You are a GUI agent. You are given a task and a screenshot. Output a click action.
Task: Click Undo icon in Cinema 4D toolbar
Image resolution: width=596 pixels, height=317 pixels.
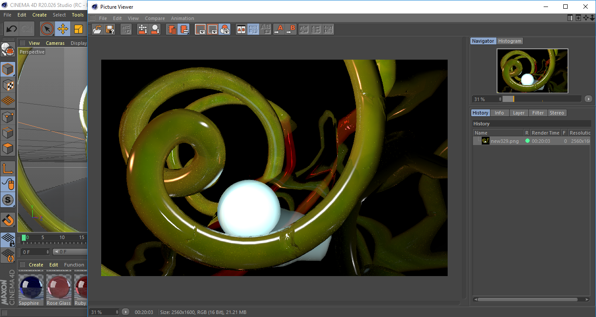(x=11, y=29)
